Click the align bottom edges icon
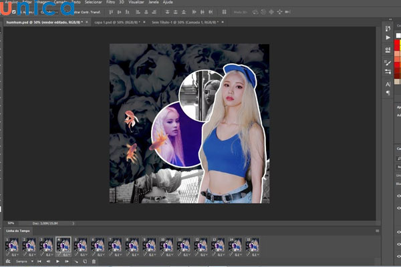 [128, 12]
